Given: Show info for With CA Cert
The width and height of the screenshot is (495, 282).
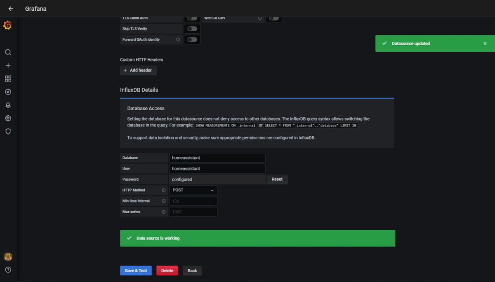Looking at the screenshot, I should pyautogui.click(x=260, y=18).
